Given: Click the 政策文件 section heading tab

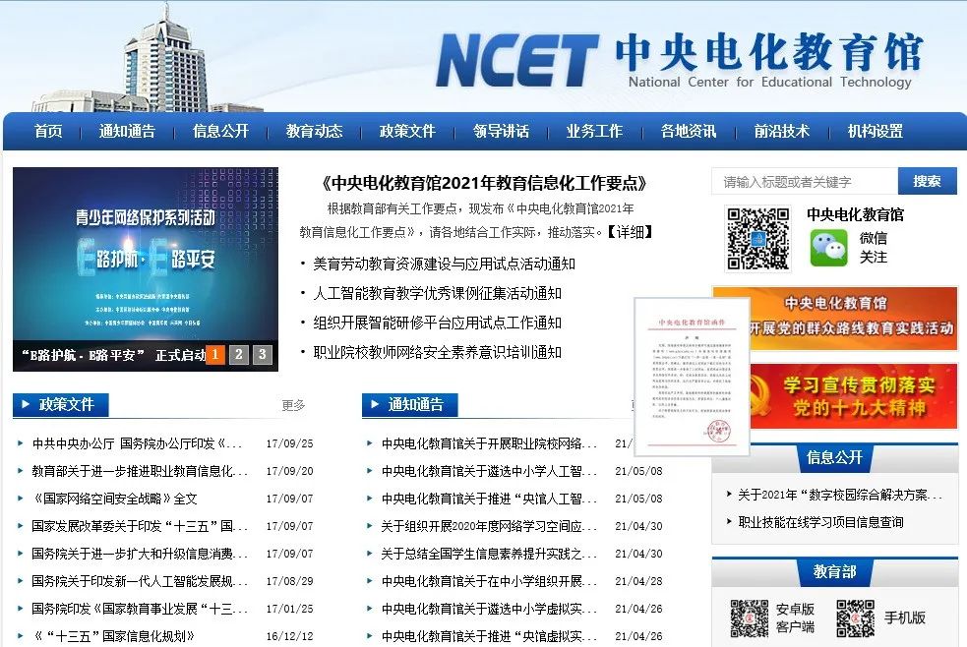Looking at the screenshot, I should [61, 405].
